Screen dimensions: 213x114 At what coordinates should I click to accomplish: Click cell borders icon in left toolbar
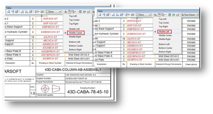[42, 12]
